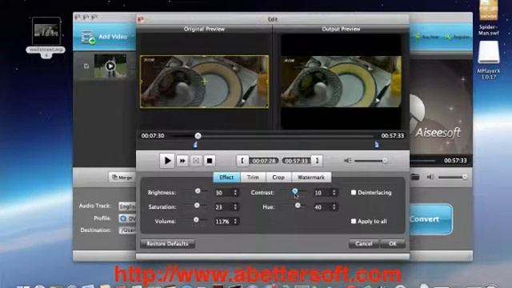Click the Brightness value field showing 30
The image size is (512, 288).
(x=223, y=193)
